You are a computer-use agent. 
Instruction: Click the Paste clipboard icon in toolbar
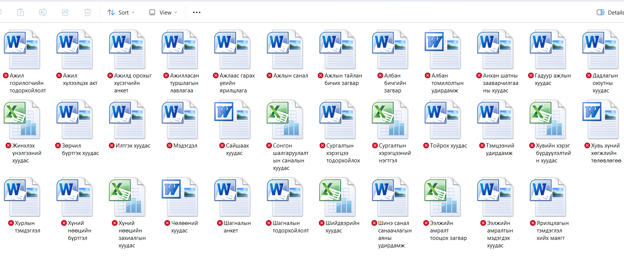coord(21,12)
